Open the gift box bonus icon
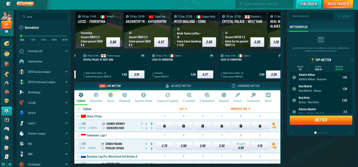This screenshot has width=358, height=167. coord(7,64)
